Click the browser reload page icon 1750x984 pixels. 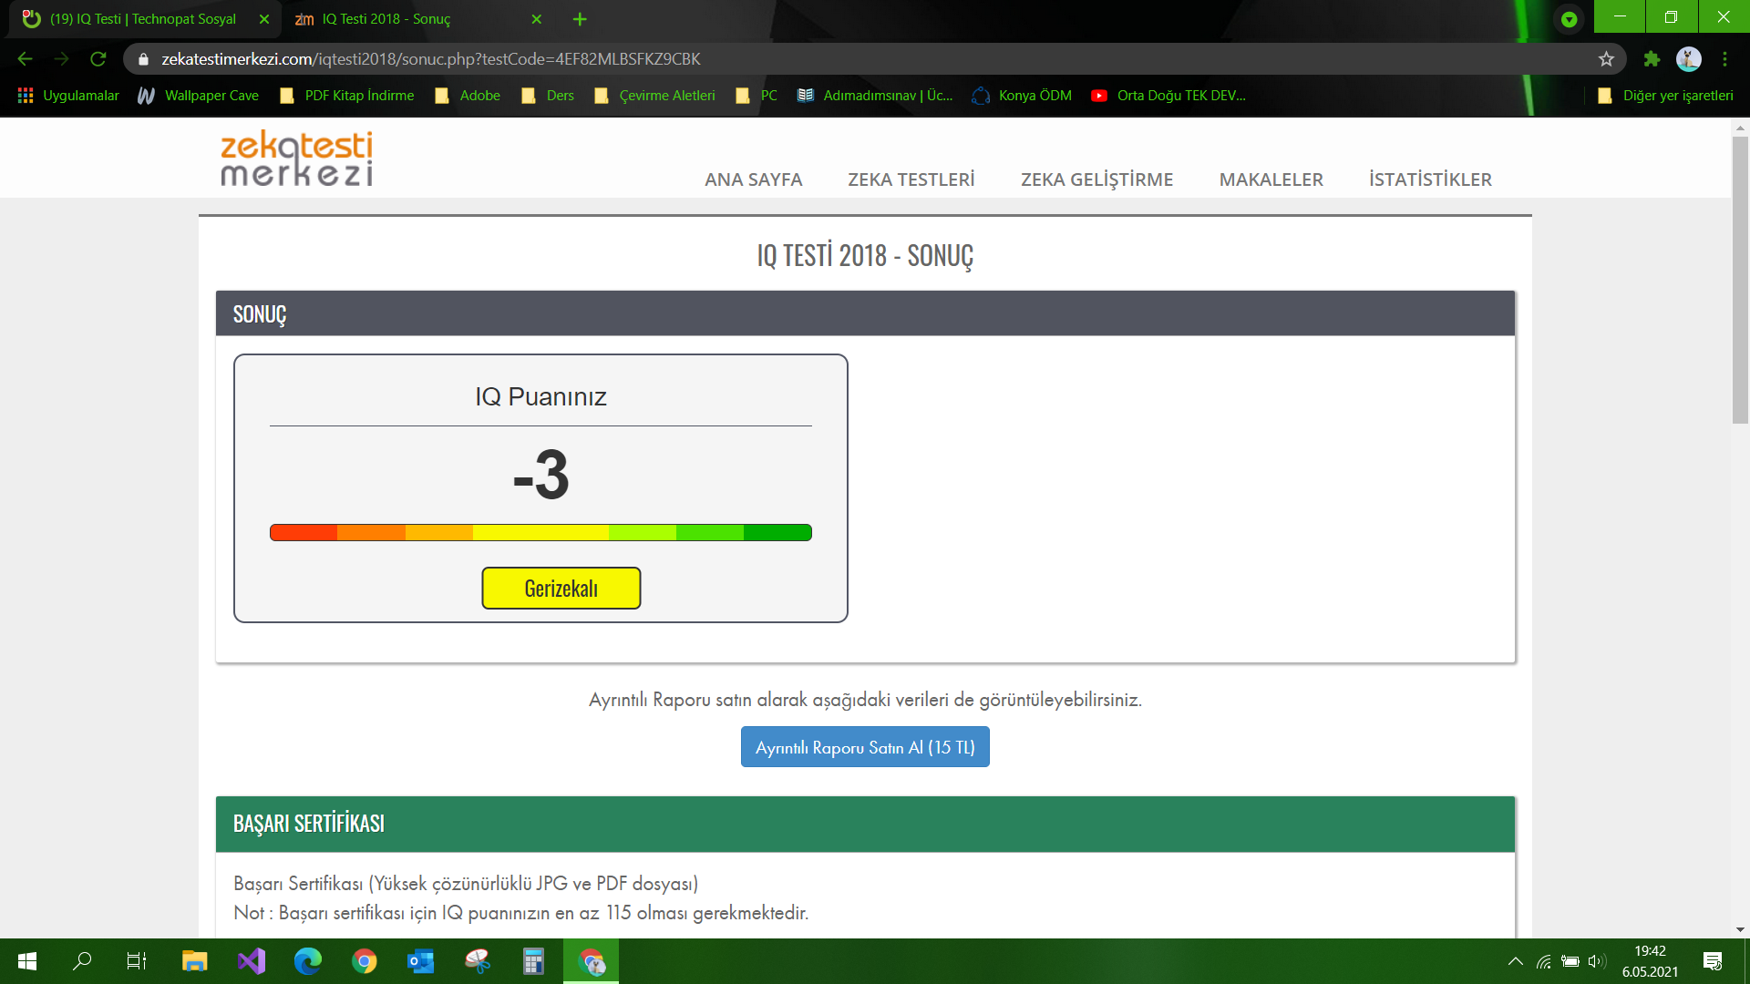point(98,59)
